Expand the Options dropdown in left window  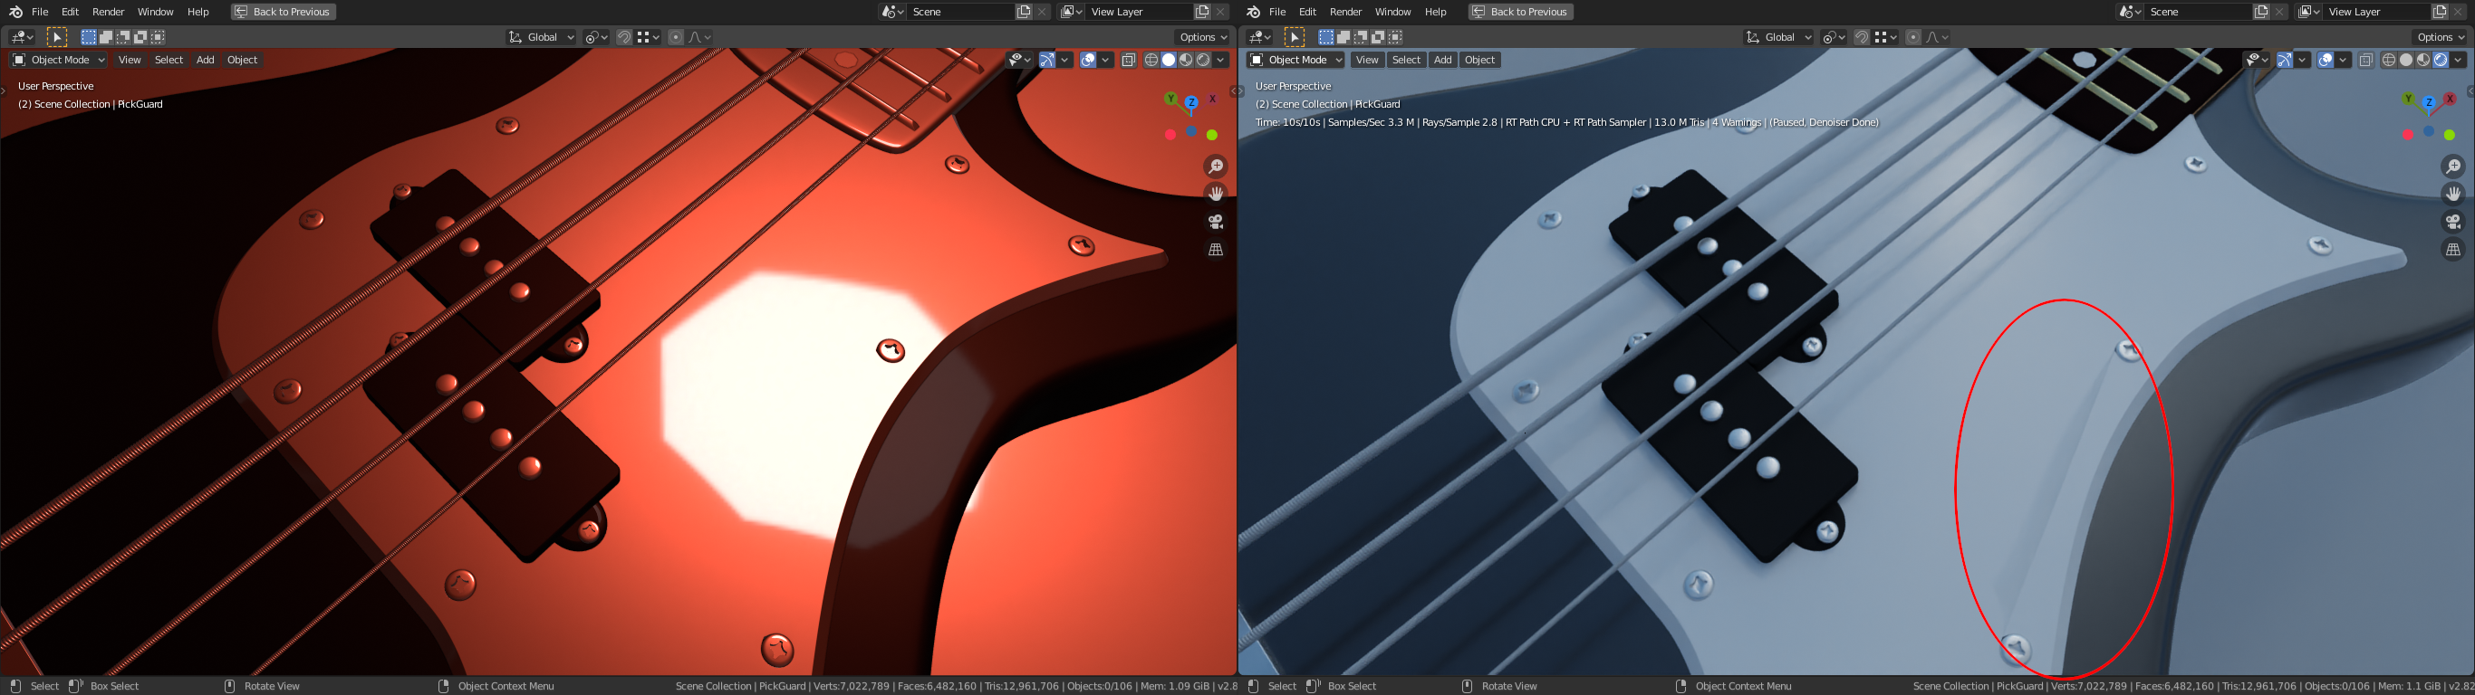click(x=1203, y=37)
